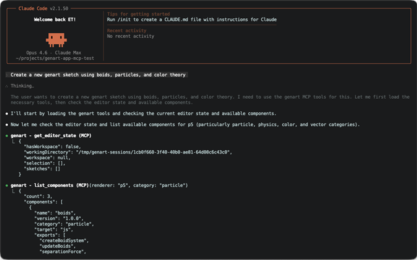This screenshot has width=417, height=260.
Task: Click the "Welcome back ET!" heading
Action: click(x=55, y=19)
